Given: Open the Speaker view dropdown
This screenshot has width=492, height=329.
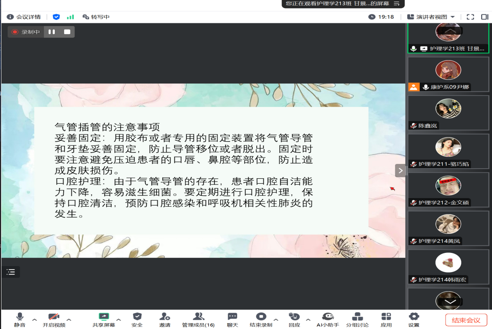Looking at the screenshot, I should [431, 17].
